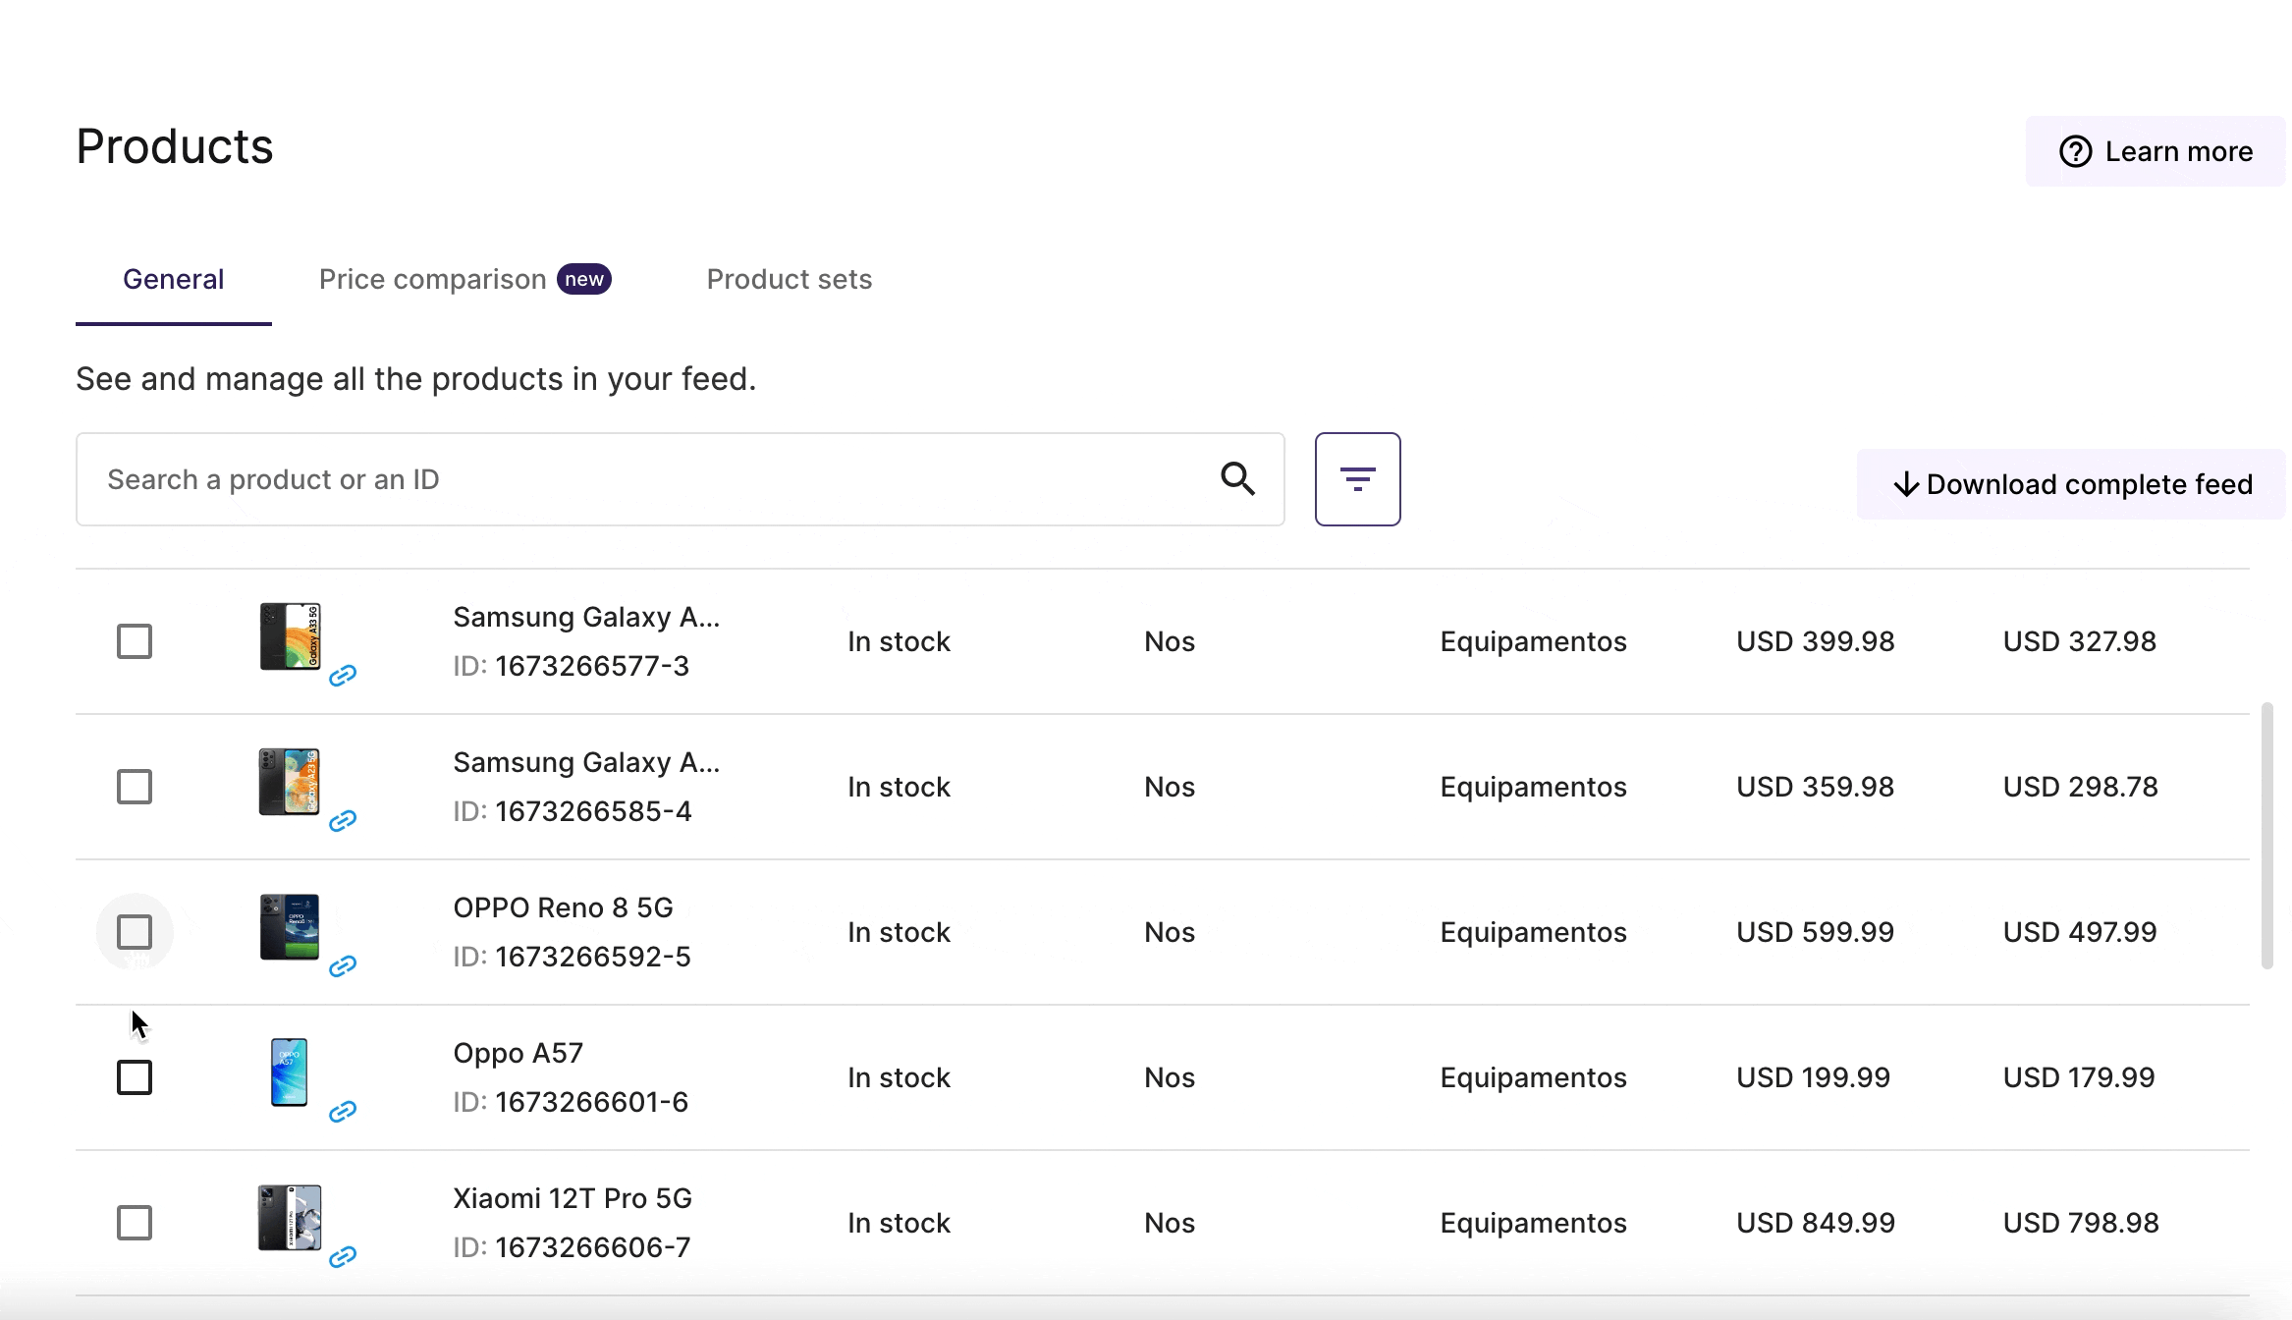Click In stock for Oppo A57
Screen dimensions: 2292x1320
pyautogui.click(x=899, y=1077)
